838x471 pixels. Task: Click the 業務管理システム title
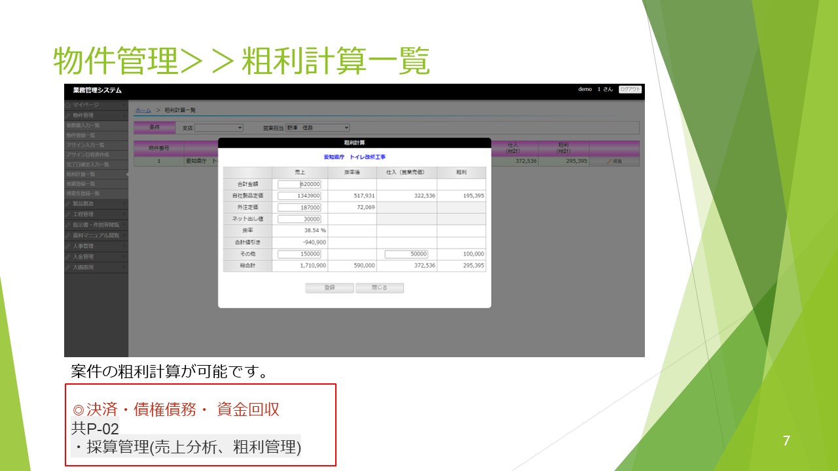tap(97, 90)
